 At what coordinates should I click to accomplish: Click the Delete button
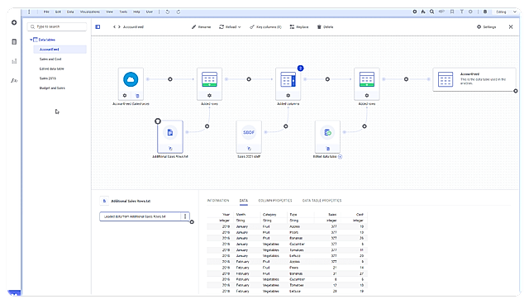tap(325, 27)
